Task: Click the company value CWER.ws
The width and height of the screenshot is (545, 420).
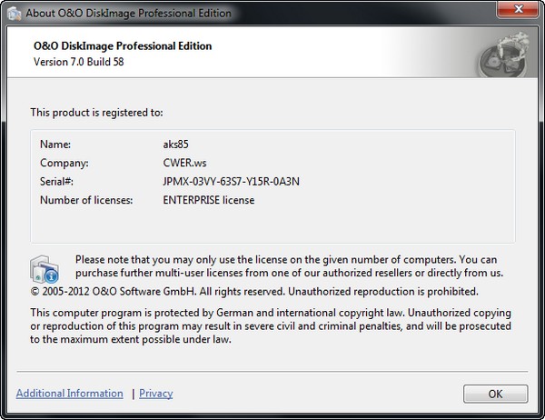Action: pyautogui.click(x=175, y=163)
